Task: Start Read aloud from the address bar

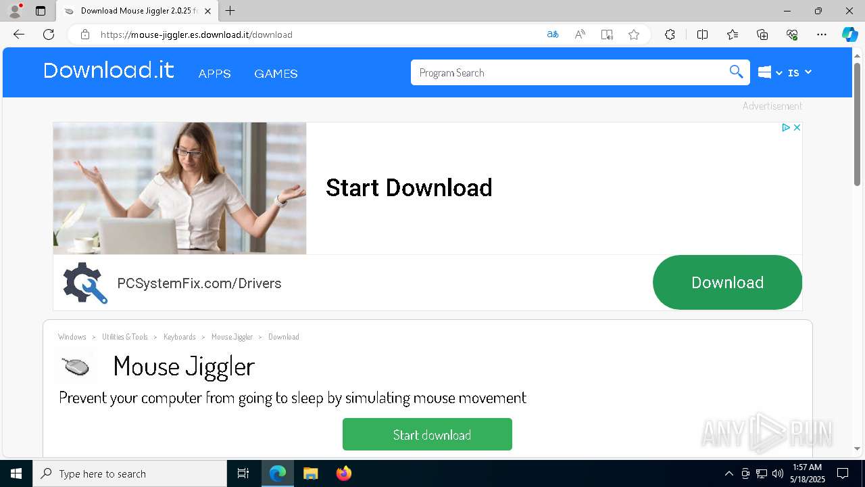Action: pyautogui.click(x=580, y=34)
